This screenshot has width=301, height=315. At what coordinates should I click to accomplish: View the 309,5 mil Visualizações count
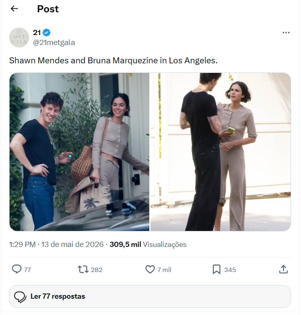pyautogui.click(x=148, y=245)
